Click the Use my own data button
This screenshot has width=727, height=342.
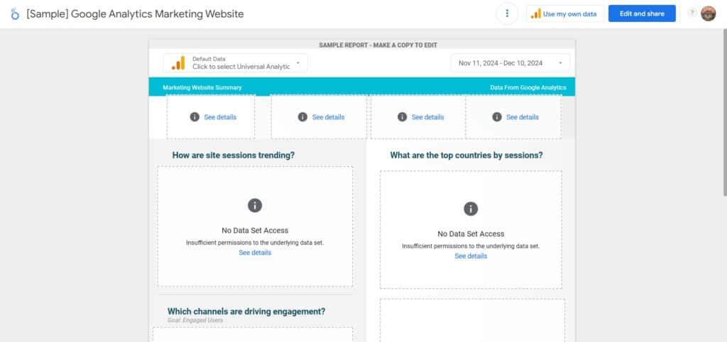(x=565, y=13)
